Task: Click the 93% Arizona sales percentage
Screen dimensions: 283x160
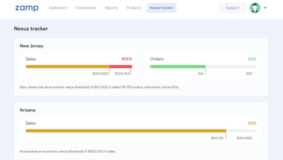Action: 252,123
